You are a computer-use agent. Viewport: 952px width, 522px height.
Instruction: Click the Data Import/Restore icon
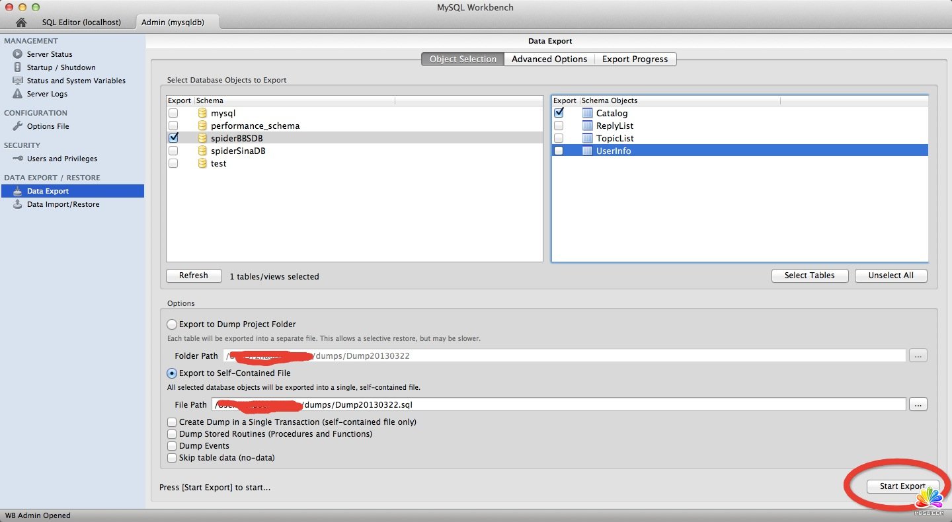[18, 204]
